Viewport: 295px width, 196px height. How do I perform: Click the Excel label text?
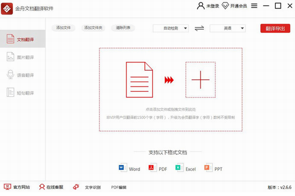click(x=190, y=169)
